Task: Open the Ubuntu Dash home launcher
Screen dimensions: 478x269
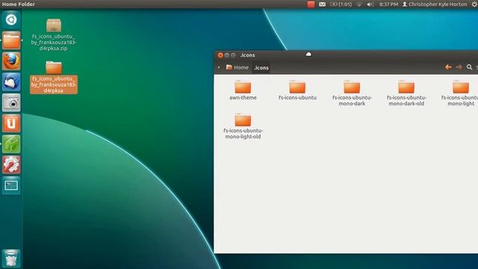Action: 11,20
